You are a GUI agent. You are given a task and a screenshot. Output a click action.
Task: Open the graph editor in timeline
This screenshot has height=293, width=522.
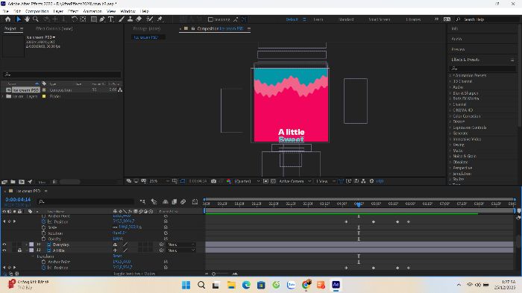195,201
